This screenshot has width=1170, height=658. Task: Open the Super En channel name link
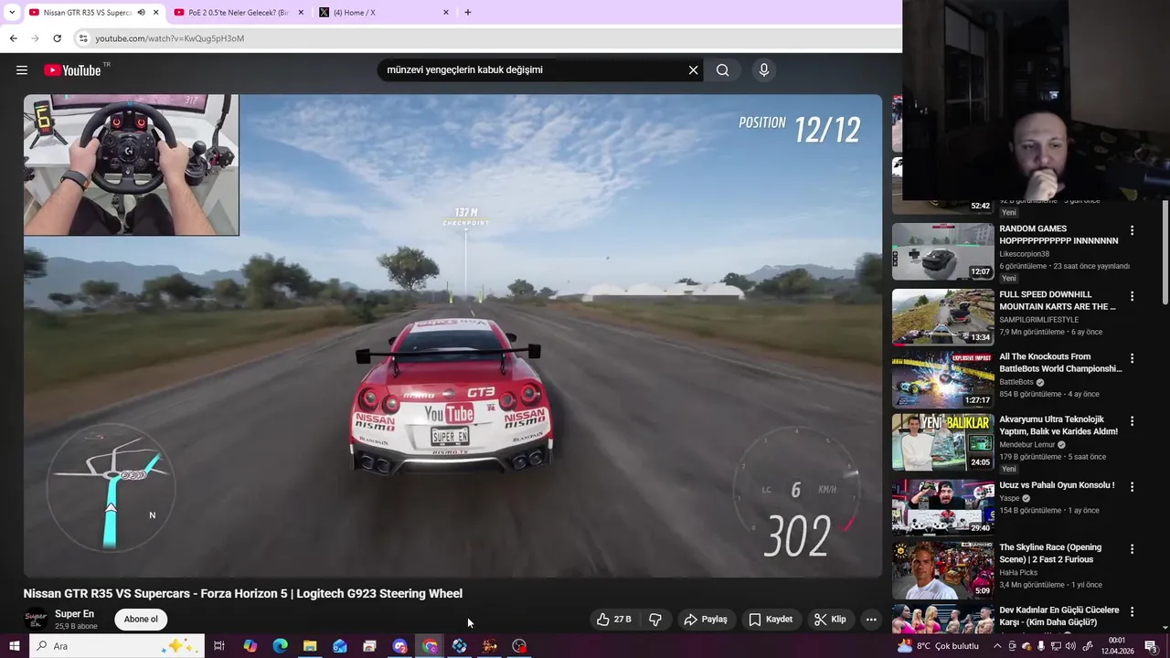(x=74, y=614)
